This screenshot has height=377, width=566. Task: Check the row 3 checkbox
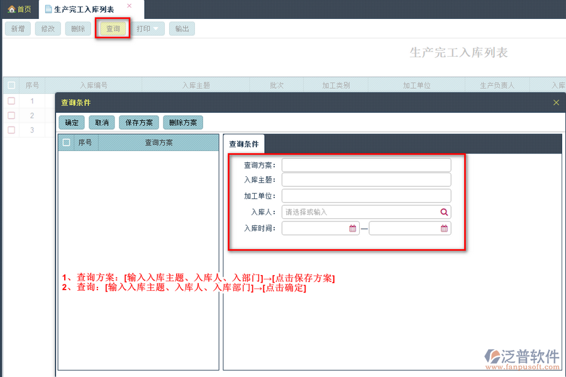[11, 130]
